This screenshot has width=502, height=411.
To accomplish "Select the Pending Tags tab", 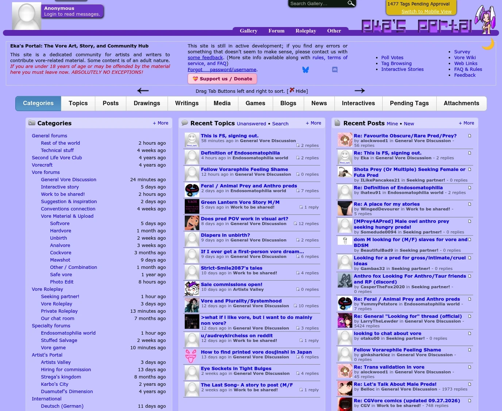I will click(409, 103).
